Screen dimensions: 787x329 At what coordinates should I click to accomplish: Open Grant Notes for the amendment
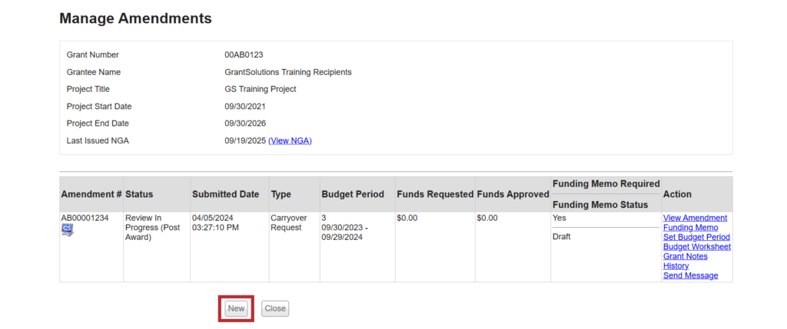coord(685,256)
